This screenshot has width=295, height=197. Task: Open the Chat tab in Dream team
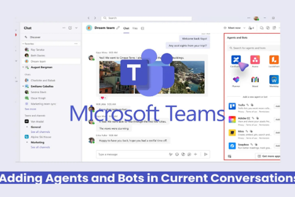pyautogui.click(x=126, y=29)
